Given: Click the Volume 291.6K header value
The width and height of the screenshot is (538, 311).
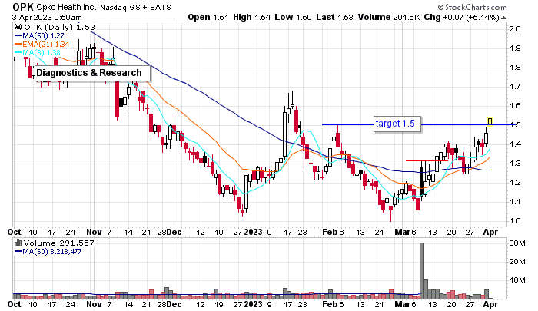Looking at the screenshot, I should (x=389, y=17).
